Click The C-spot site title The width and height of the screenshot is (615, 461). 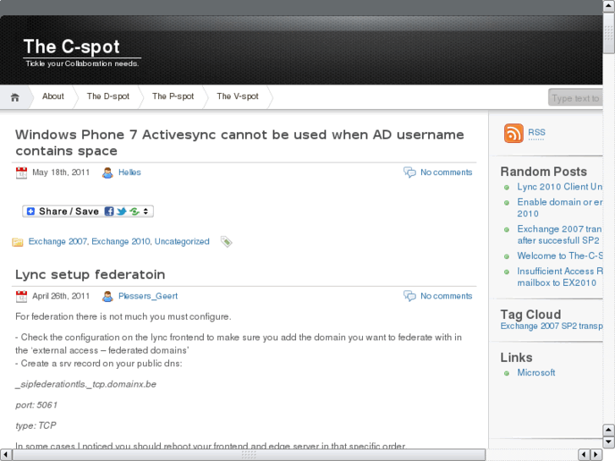point(71,47)
